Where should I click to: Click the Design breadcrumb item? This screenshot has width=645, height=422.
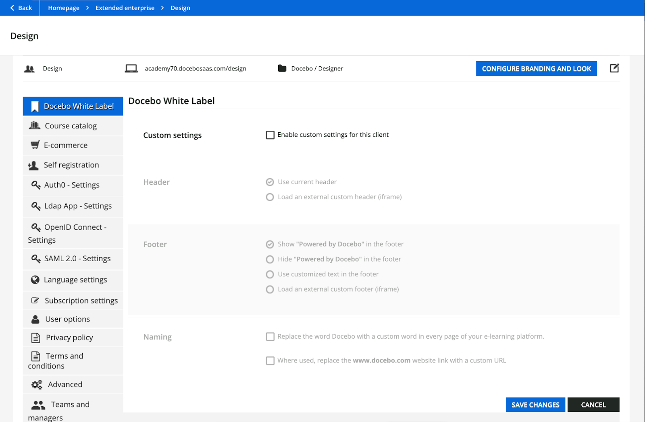(180, 8)
